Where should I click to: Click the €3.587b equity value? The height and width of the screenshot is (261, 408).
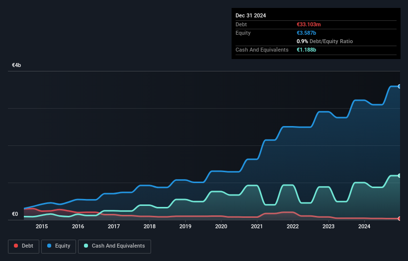[x=306, y=33]
